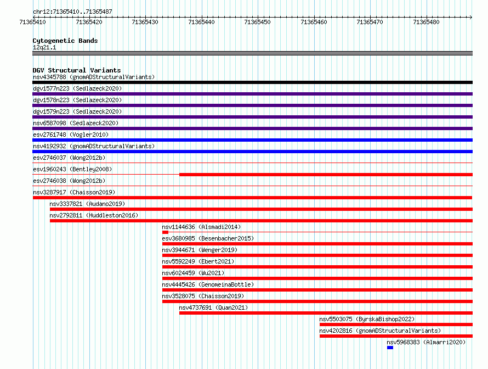The width and height of the screenshot is (488, 369).
Task: Click the red bar of nsv3287917
Action: [x=252, y=198]
